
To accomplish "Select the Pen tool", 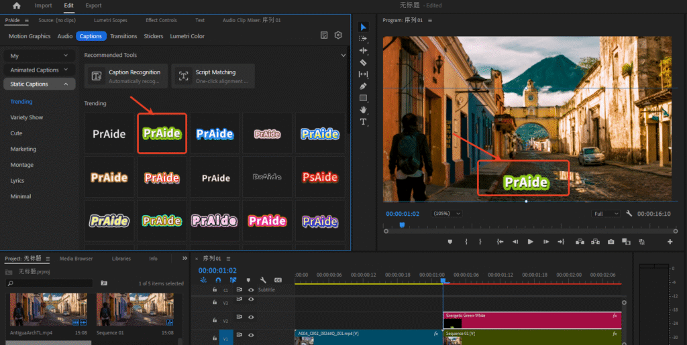I will (364, 86).
